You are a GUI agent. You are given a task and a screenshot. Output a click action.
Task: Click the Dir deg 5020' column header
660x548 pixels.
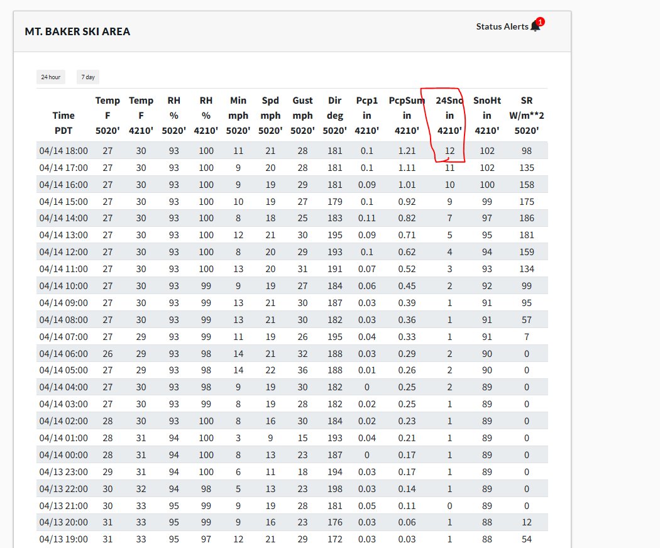pyautogui.click(x=334, y=116)
